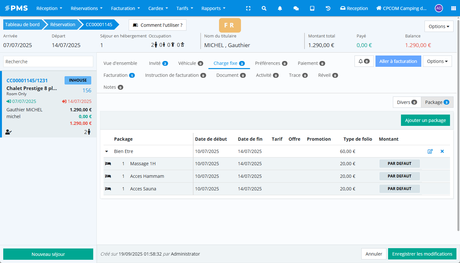This screenshot has width=460, height=263.
Task: Click the Recherche input field
Action: point(48,62)
